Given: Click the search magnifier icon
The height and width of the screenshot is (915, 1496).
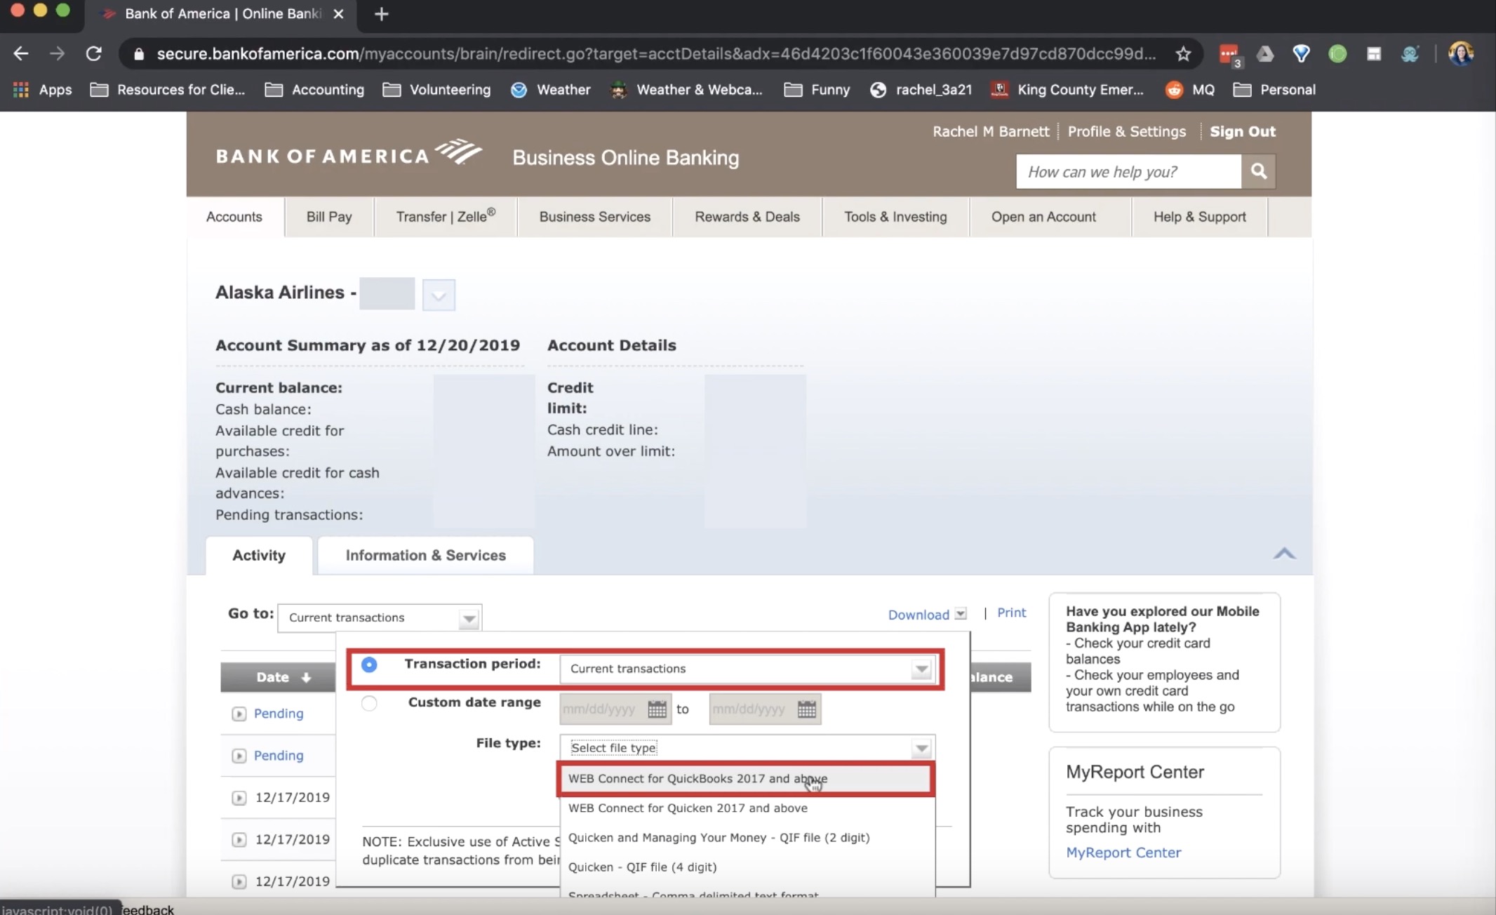Looking at the screenshot, I should pos(1258,171).
